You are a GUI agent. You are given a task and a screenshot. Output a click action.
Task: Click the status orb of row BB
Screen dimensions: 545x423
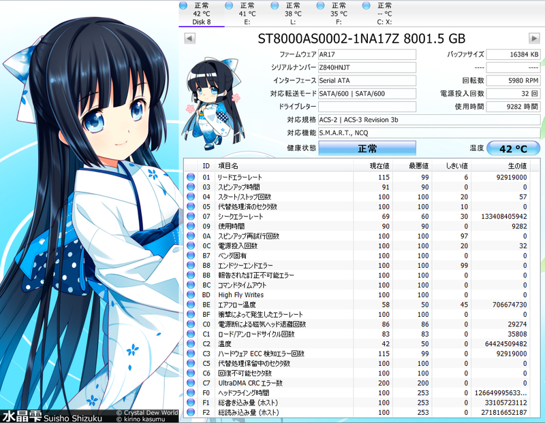pyautogui.click(x=191, y=275)
